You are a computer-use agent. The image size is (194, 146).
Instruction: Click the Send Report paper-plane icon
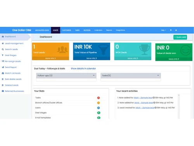click(3, 67)
